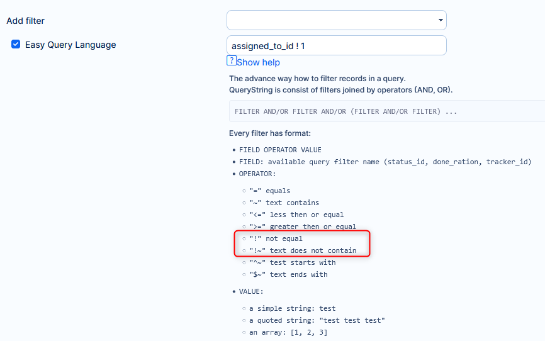Click the simple string: test example
545x341 pixels.
293,308
